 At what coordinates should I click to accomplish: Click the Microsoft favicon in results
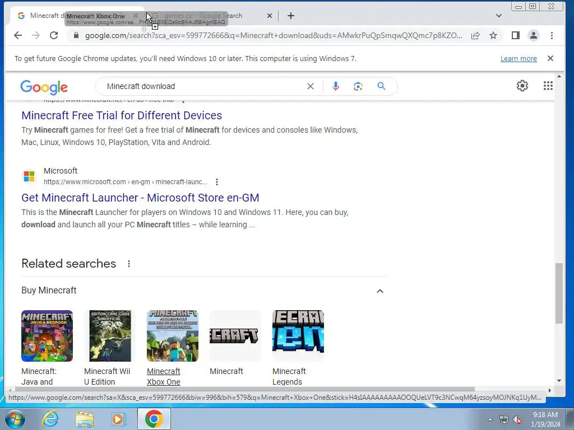point(29,176)
